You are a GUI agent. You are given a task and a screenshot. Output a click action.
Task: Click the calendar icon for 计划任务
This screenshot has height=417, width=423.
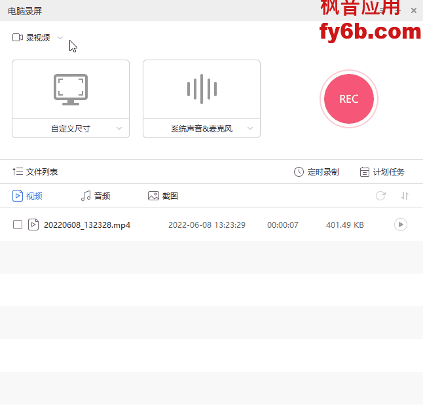[x=365, y=172]
